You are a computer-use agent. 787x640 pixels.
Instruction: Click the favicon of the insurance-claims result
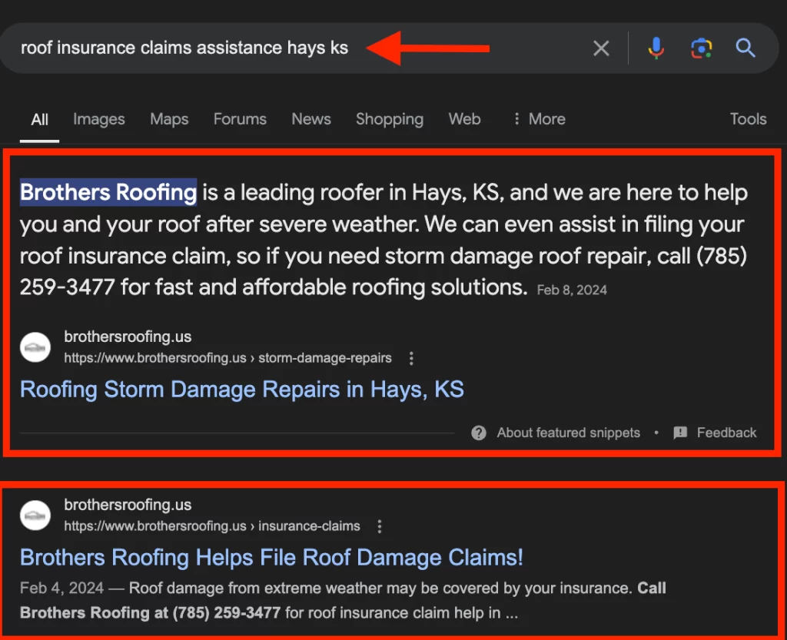click(x=35, y=515)
